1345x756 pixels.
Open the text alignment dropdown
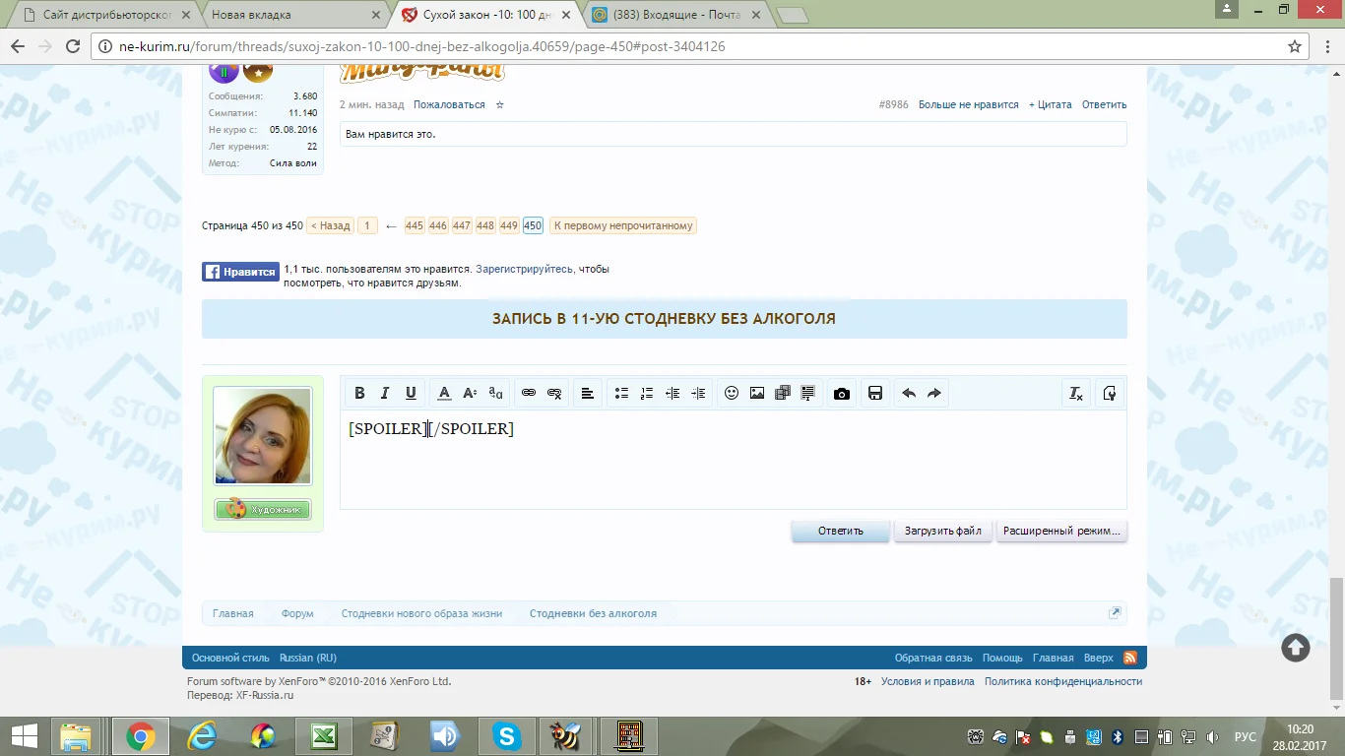pos(588,393)
